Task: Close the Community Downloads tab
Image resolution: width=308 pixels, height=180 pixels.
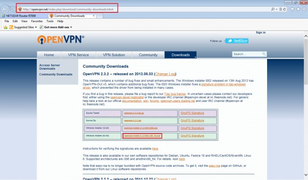Action: [x=94, y=15]
